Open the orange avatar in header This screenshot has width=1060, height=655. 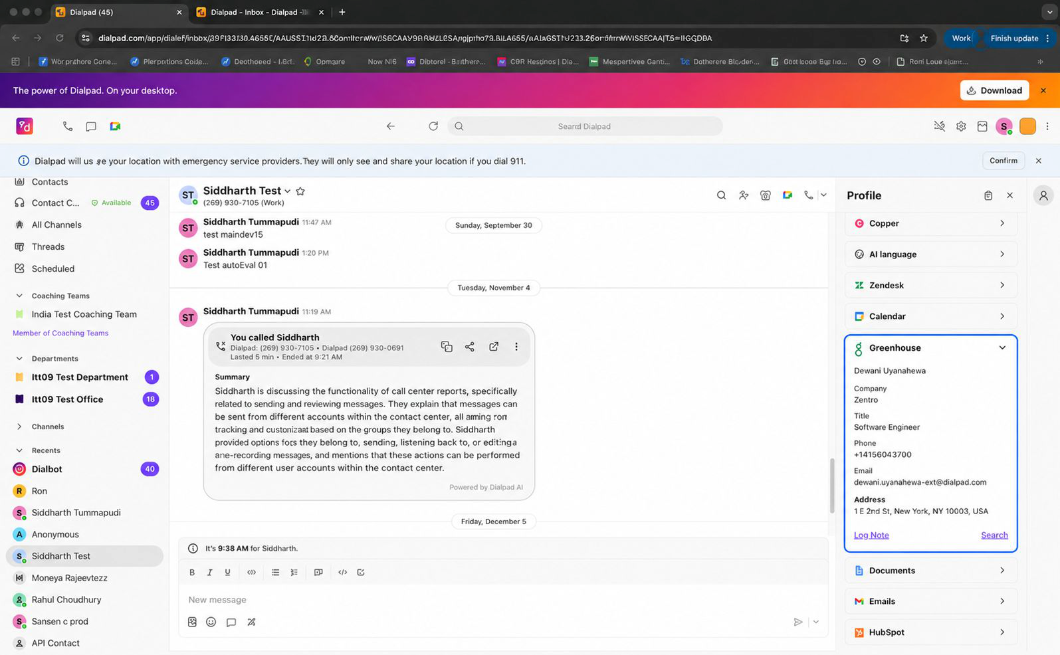pyautogui.click(x=1027, y=126)
